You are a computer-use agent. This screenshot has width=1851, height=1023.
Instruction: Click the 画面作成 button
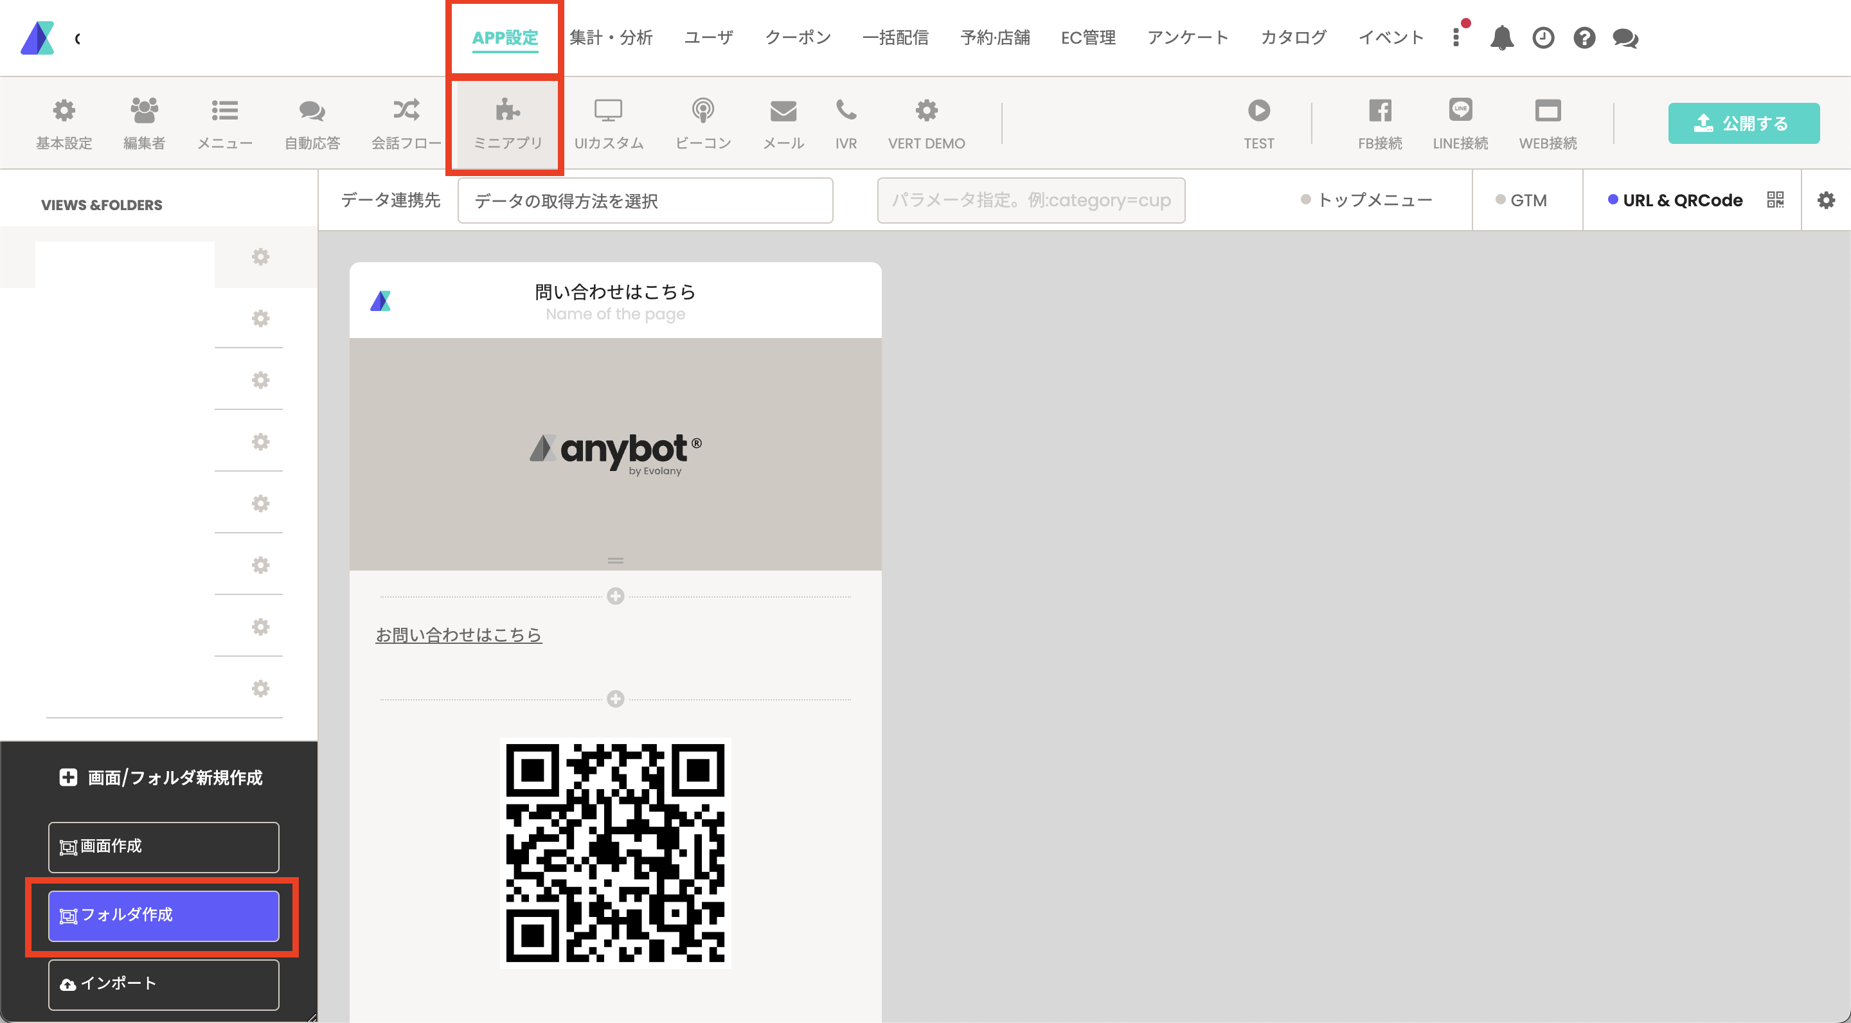(164, 847)
